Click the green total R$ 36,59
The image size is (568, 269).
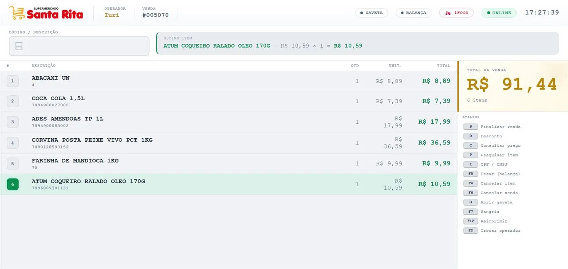[x=434, y=143]
